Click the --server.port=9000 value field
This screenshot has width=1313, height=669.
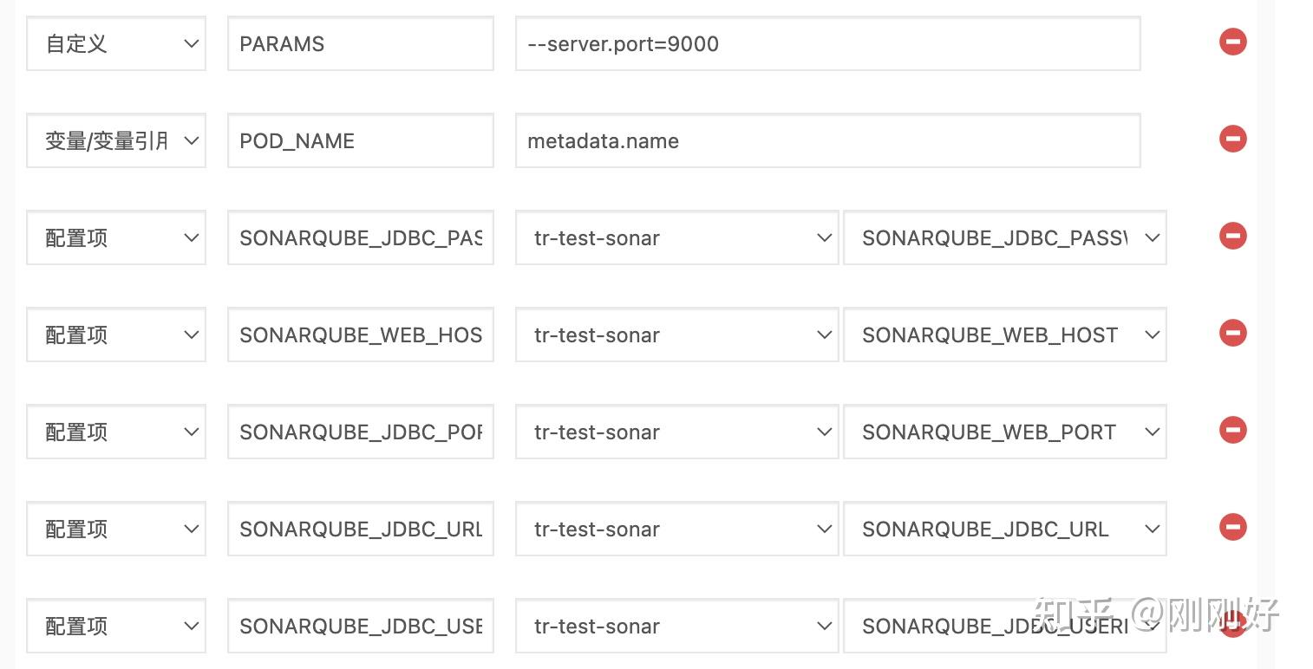point(827,43)
